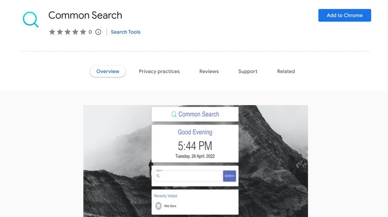Viewport: 388px width, 217px height.
Task: Click the Web Store icon under Recently Visited
Action: [x=158, y=206]
